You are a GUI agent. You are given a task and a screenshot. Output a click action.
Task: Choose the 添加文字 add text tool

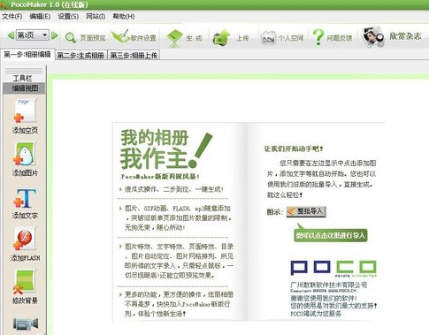pos(25,199)
